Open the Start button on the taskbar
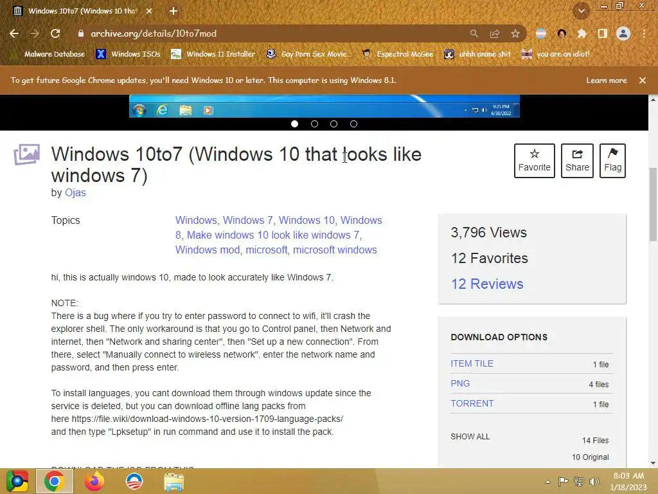This screenshot has width=658, height=494. (17, 481)
